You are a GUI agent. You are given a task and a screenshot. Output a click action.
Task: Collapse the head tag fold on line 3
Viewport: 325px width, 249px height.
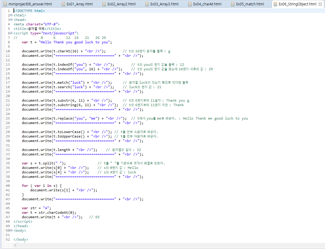pos(11,20)
